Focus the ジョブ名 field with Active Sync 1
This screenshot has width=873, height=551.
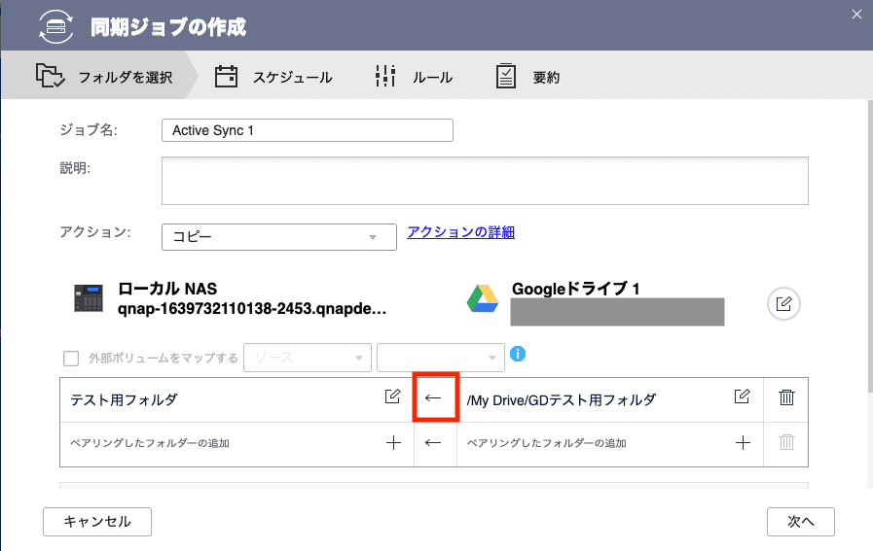(x=308, y=130)
